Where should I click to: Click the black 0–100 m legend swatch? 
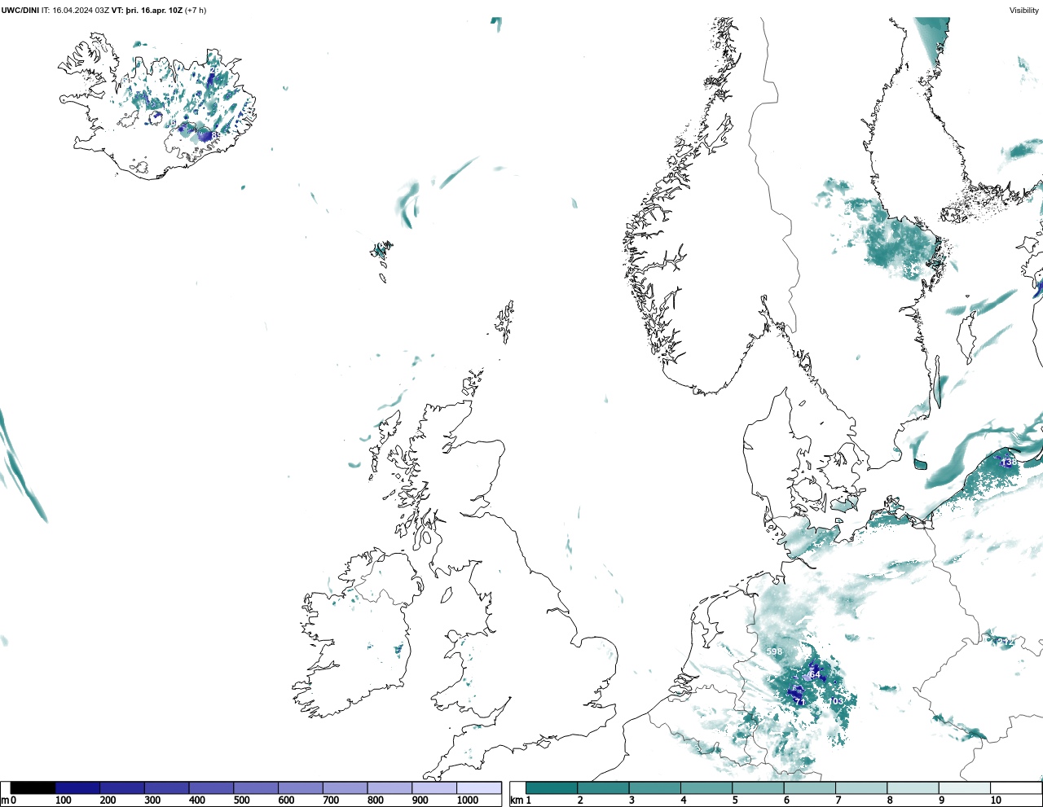(33, 788)
